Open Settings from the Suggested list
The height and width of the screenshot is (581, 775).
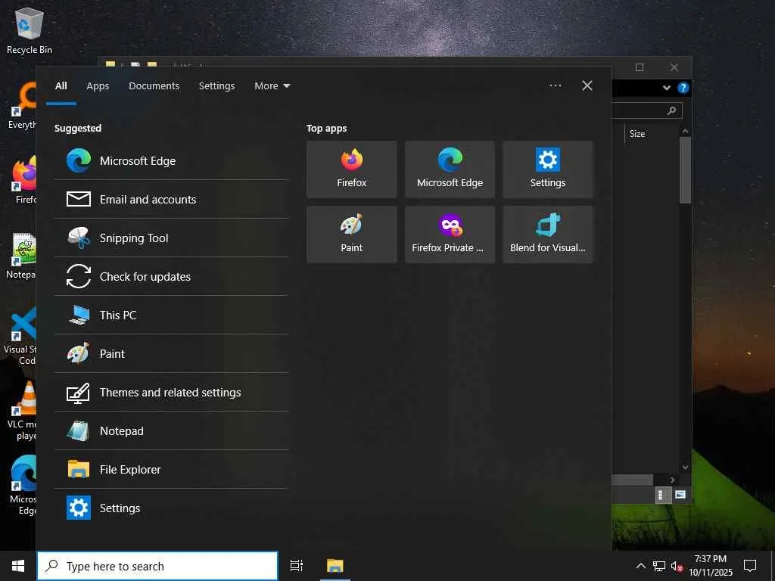click(x=171, y=508)
